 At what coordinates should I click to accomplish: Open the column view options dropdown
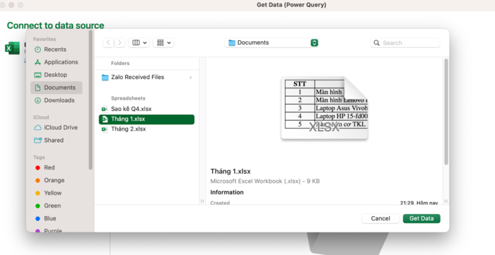pyautogui.click(x=139, y=42)
